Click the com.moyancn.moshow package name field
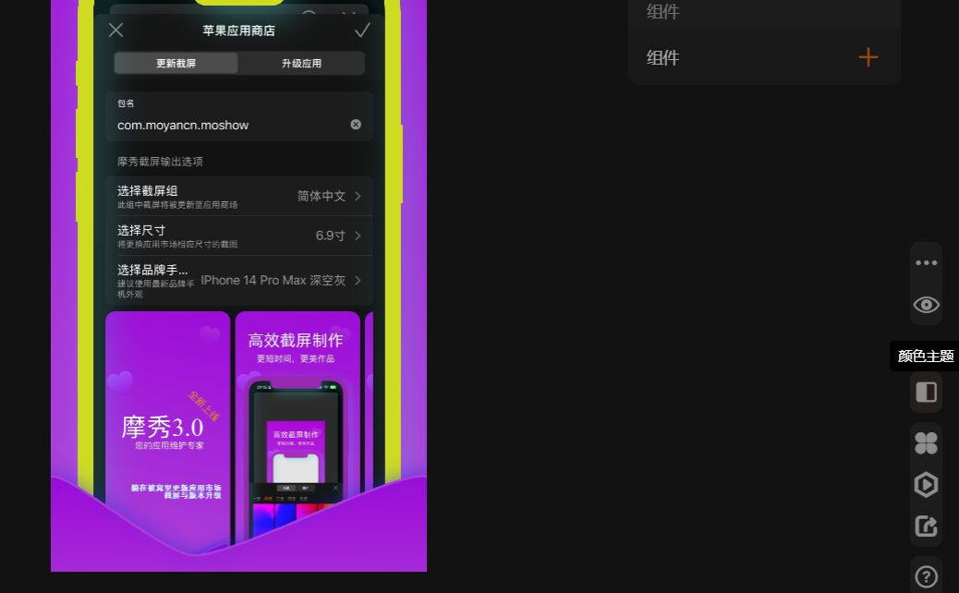The width and height of the screenshot is (959, 593). (x=239, y=125)
